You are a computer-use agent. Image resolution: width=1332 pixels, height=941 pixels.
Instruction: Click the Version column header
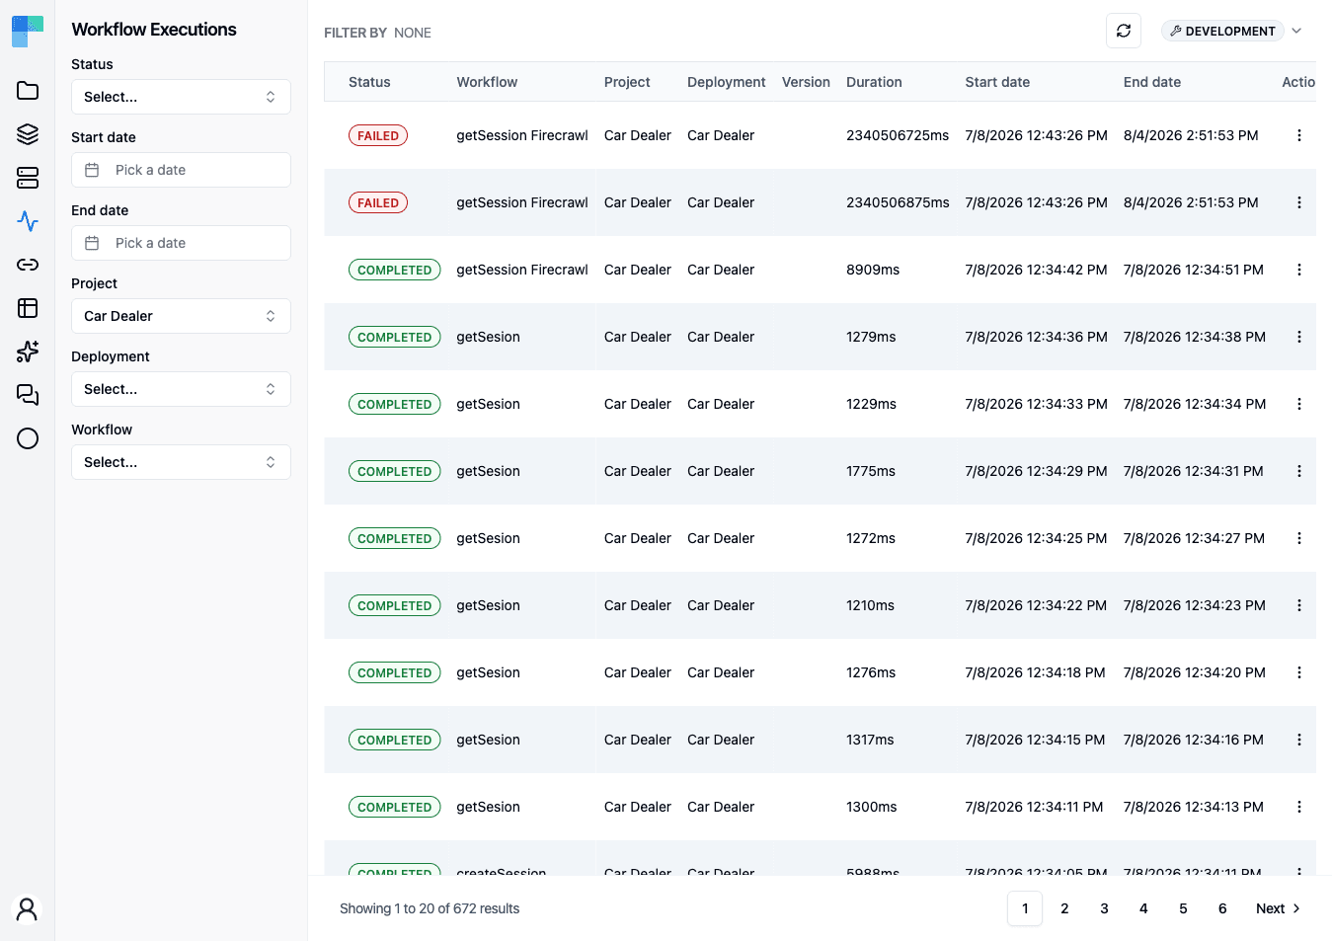[x=806, y=82]
